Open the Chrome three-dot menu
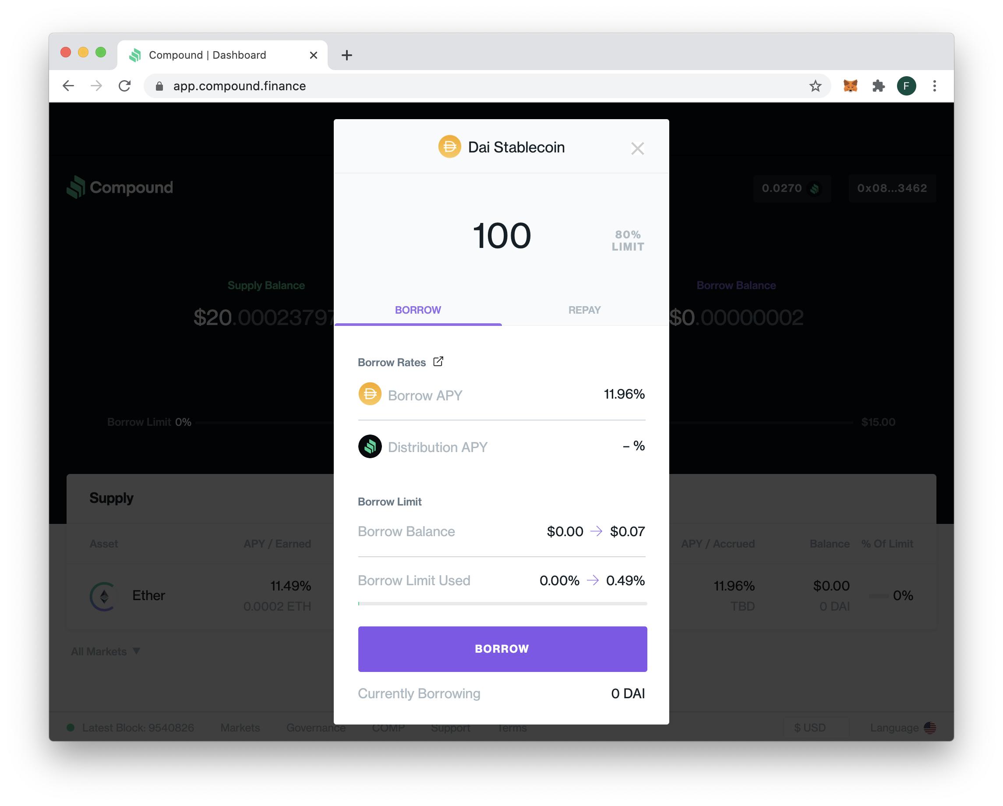The width and height of the screenshot is (1003, 806). (x=934, y=86)
